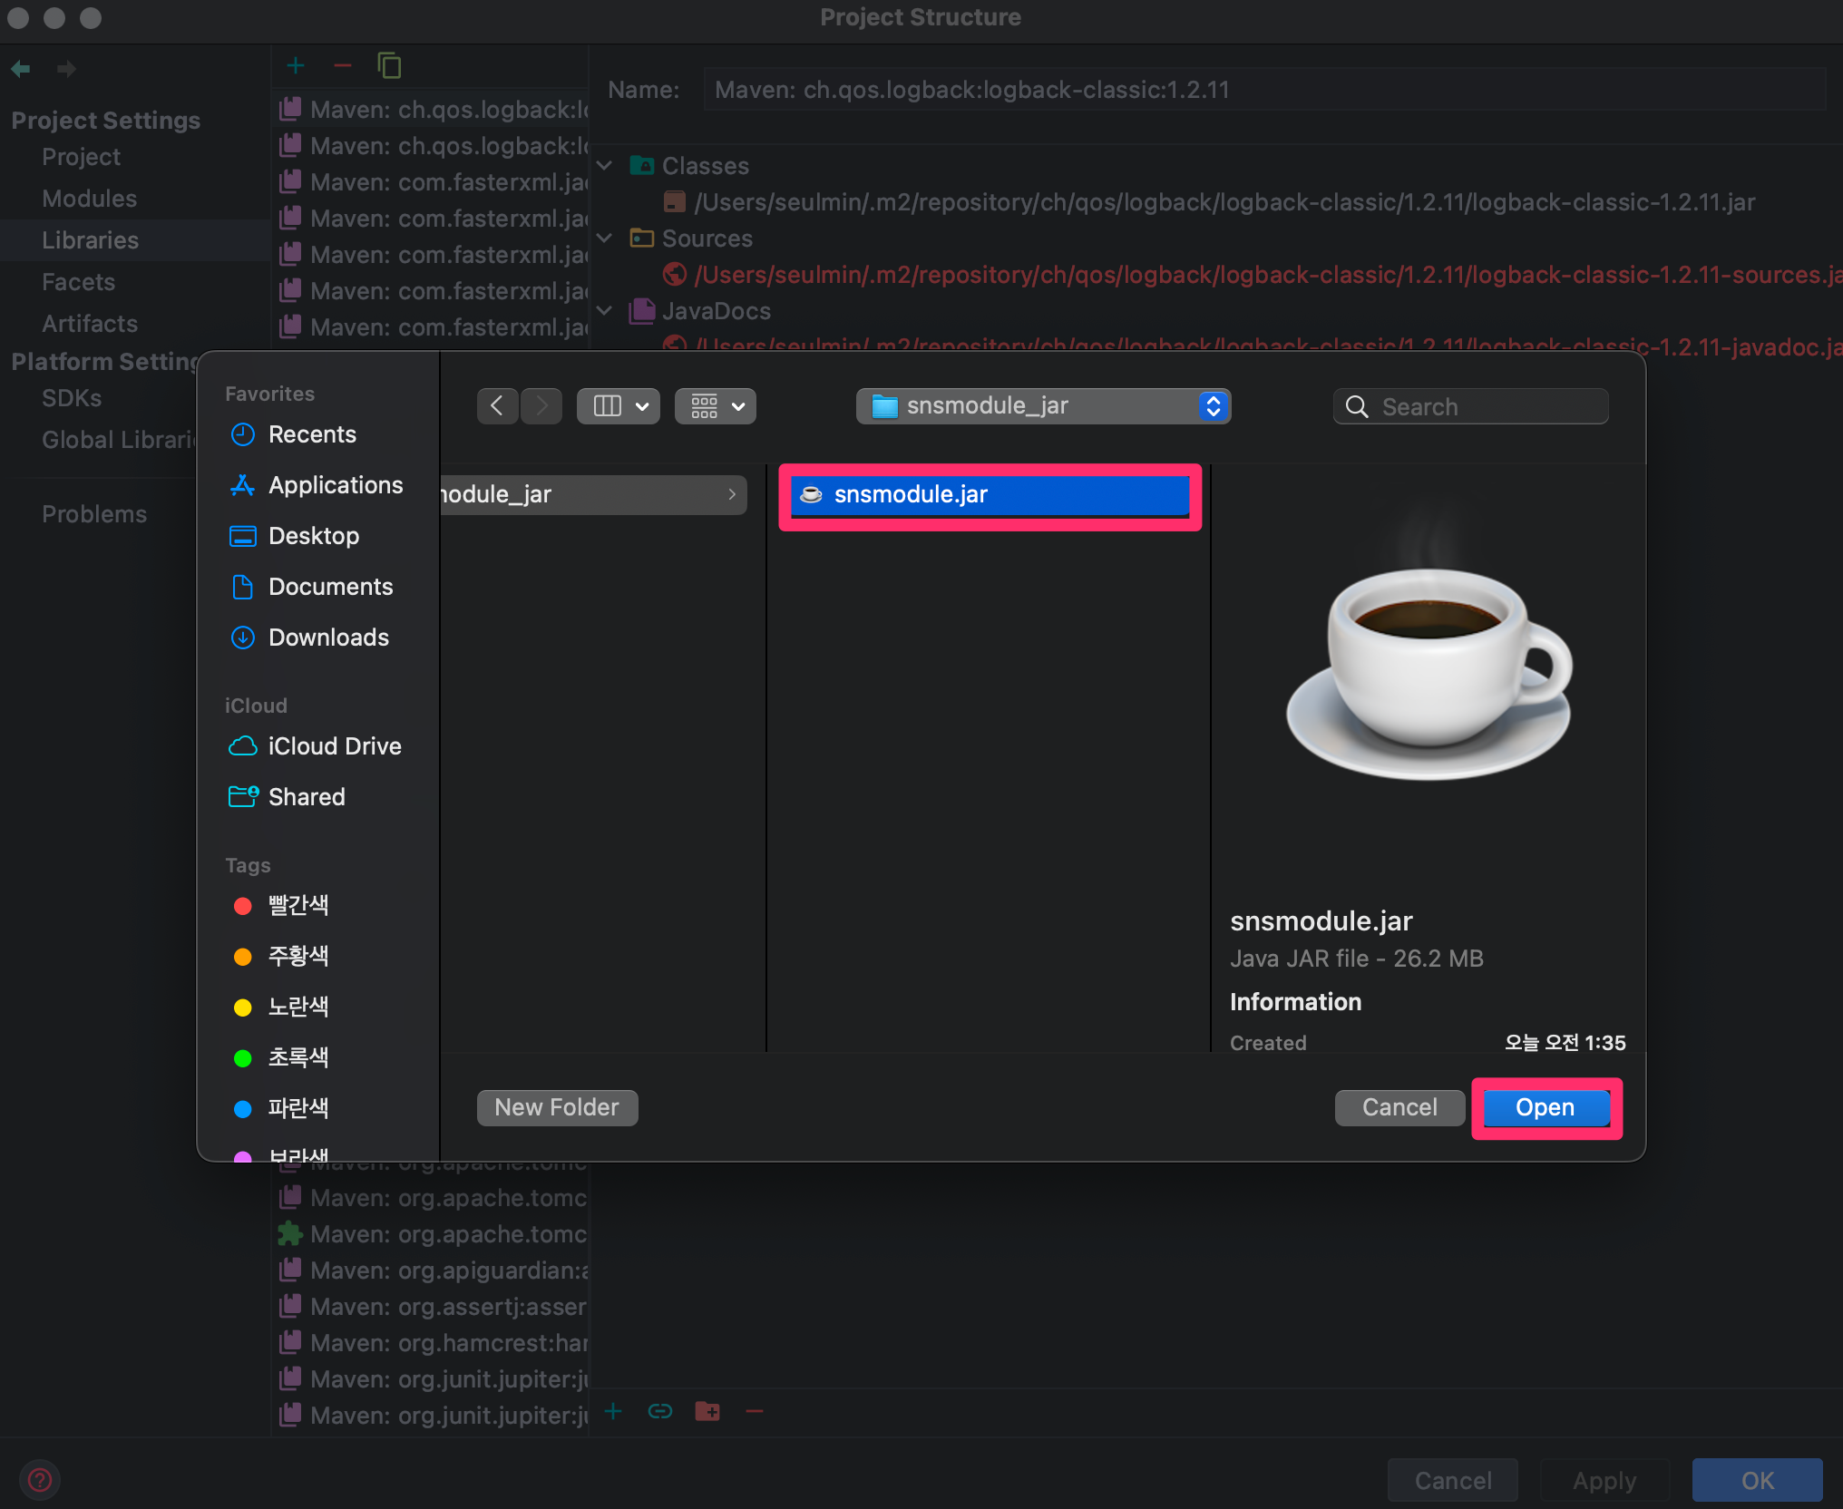Click the help question mark icon

tap(40, 1480)
